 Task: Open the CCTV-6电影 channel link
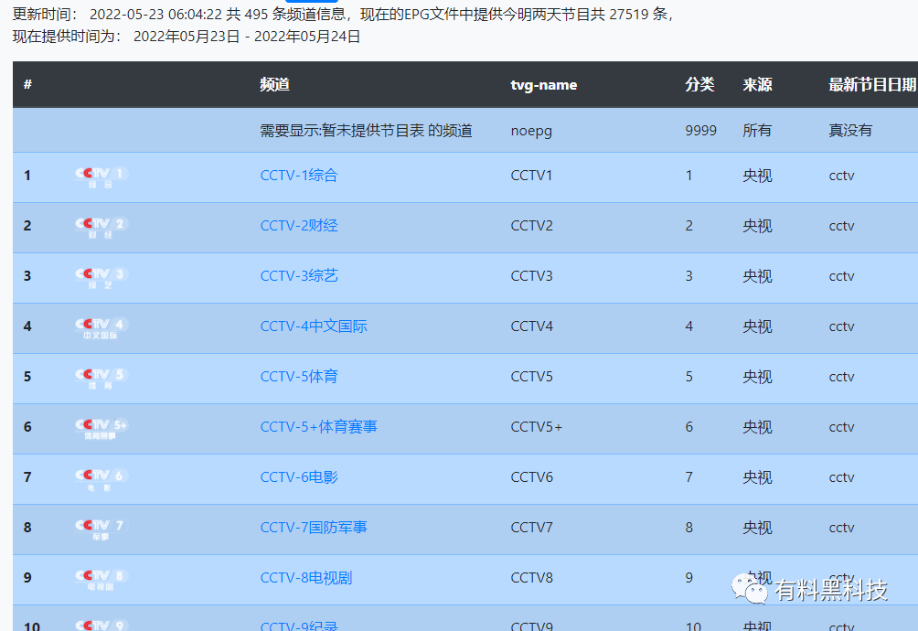(299, 477)
